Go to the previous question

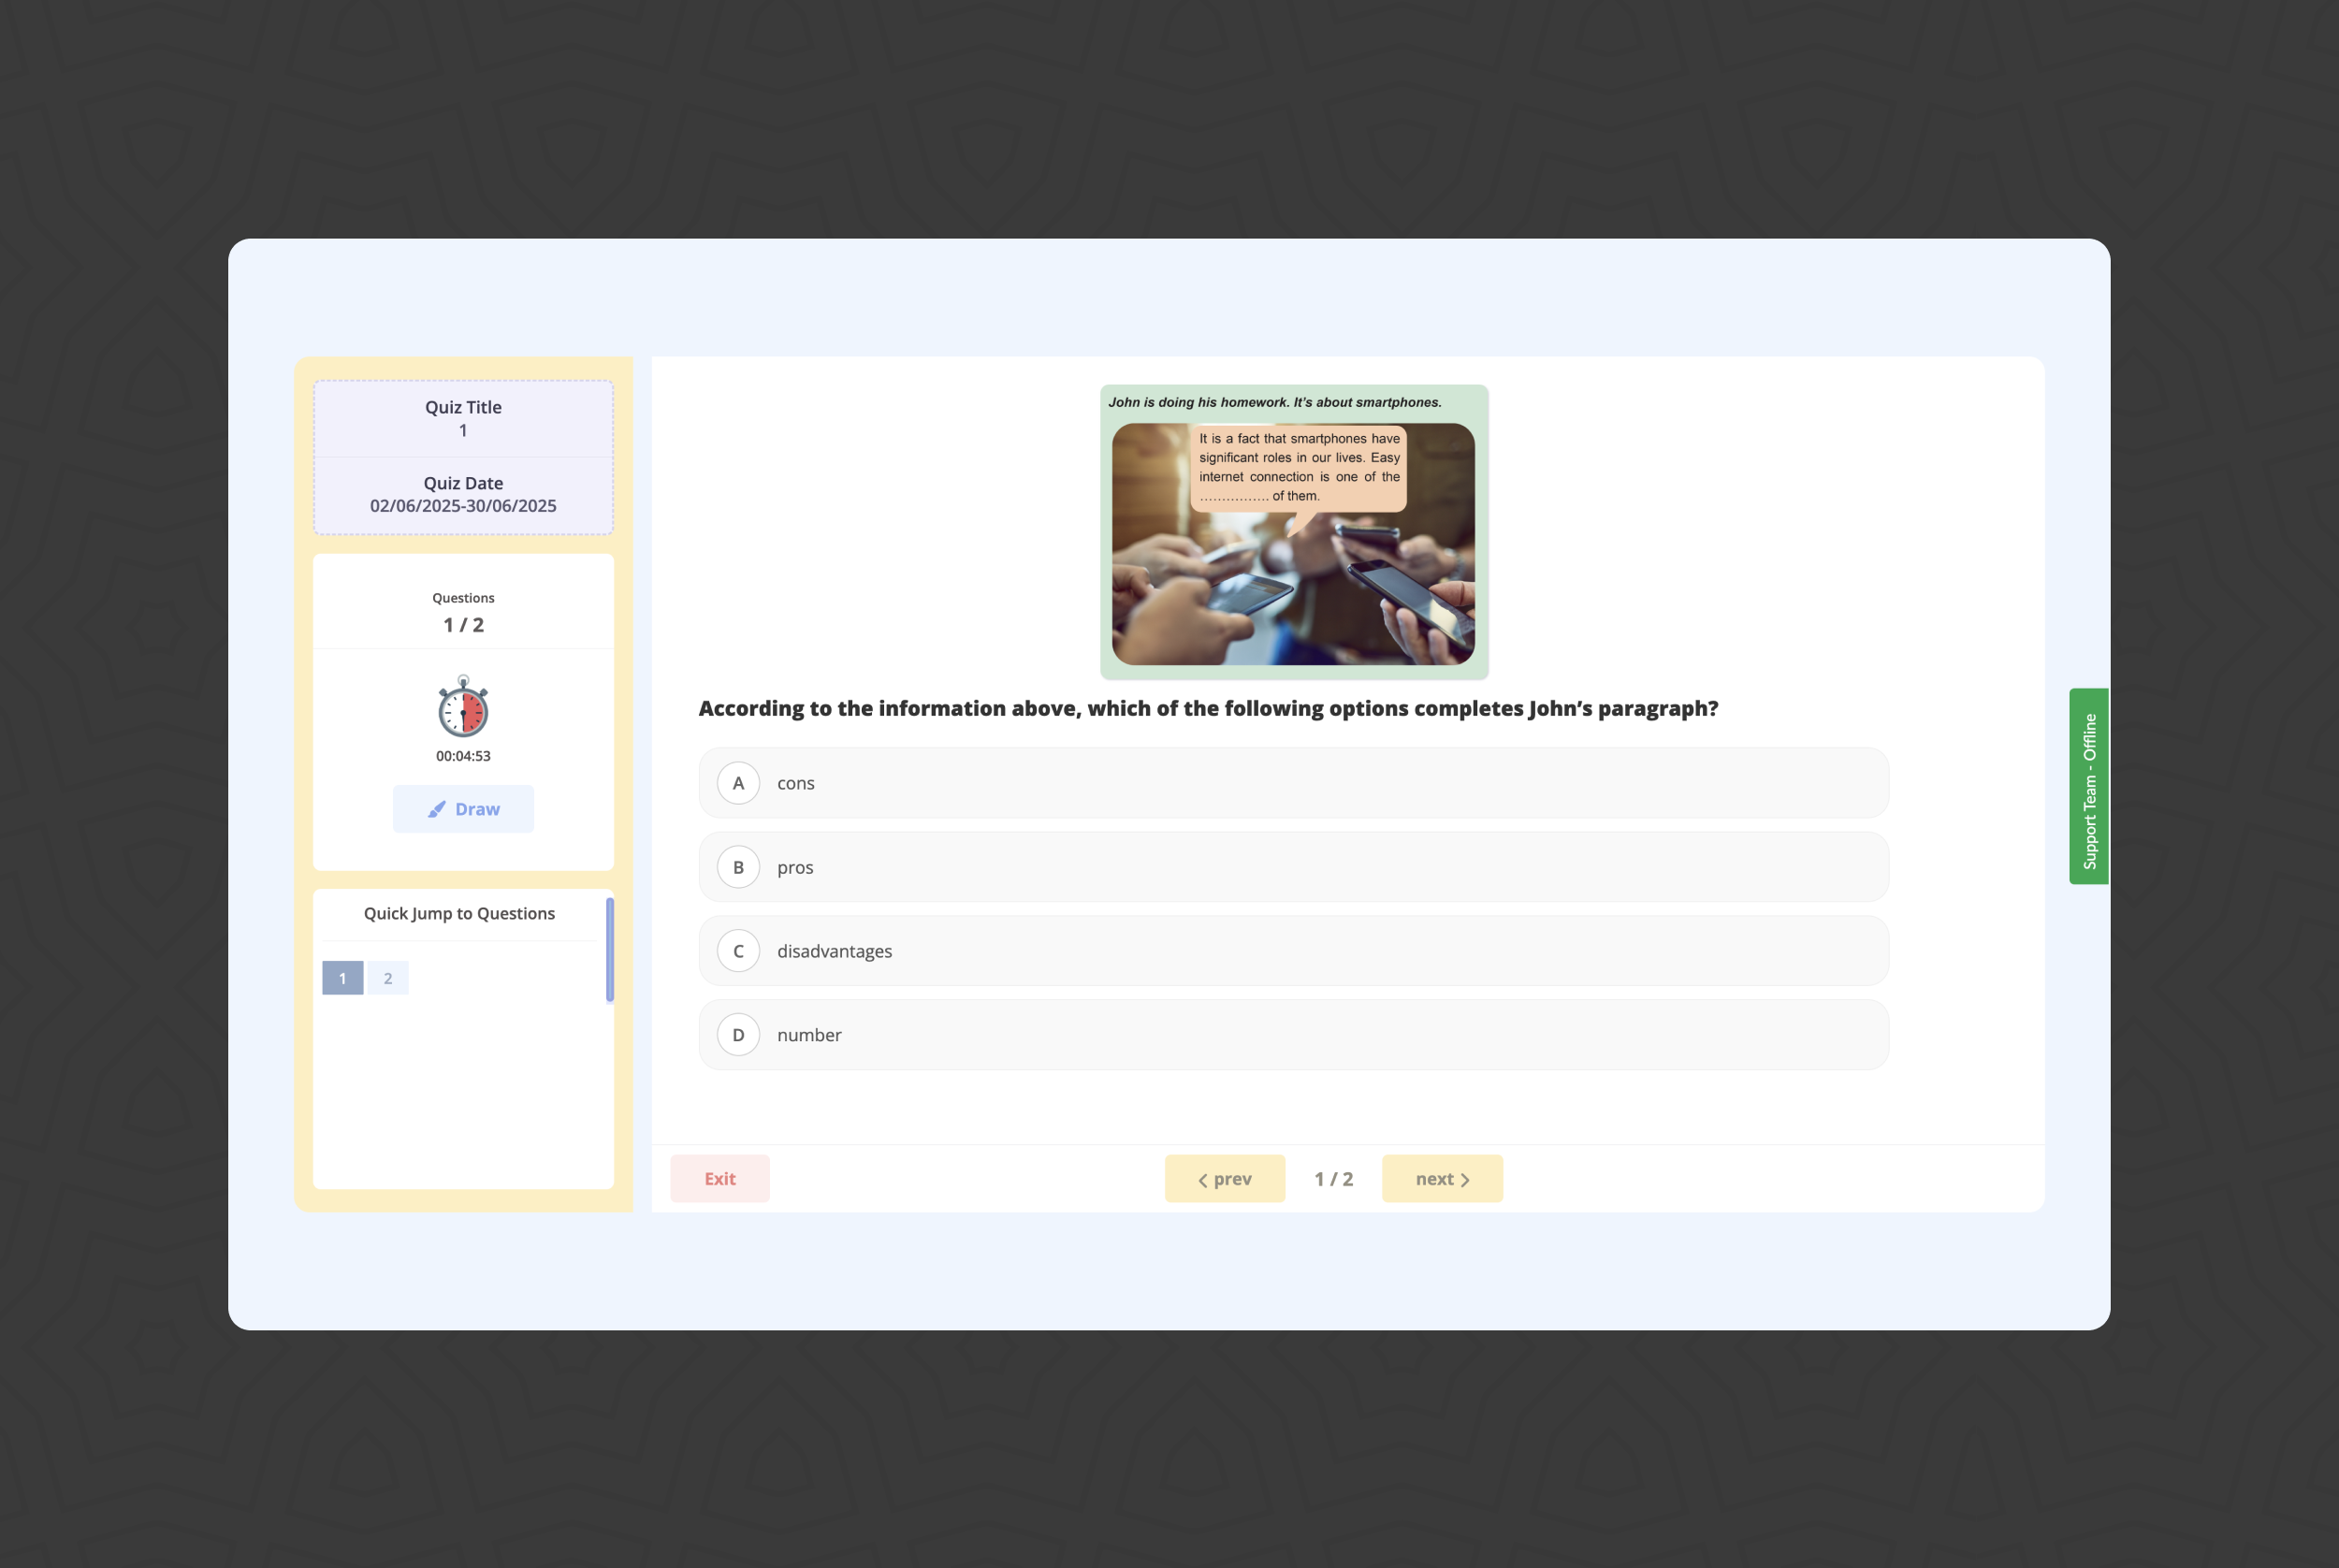(x=1224, y=1179)
